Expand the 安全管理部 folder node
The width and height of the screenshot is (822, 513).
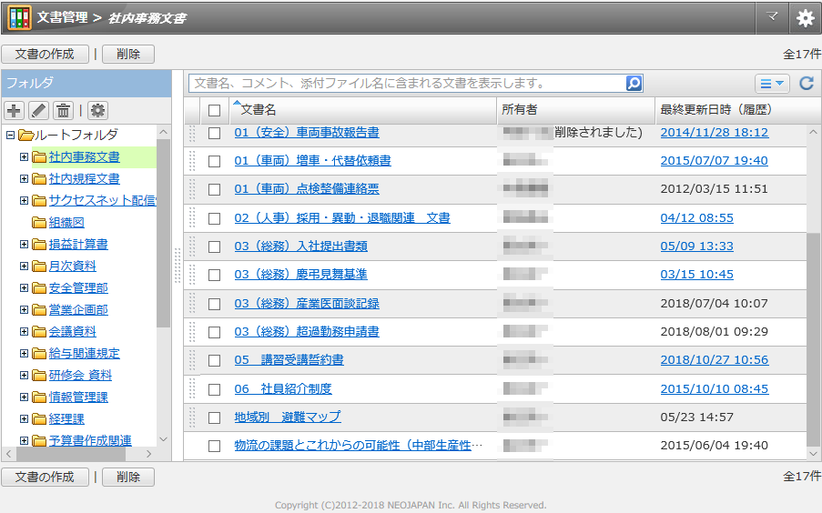[x=25, y=287]
